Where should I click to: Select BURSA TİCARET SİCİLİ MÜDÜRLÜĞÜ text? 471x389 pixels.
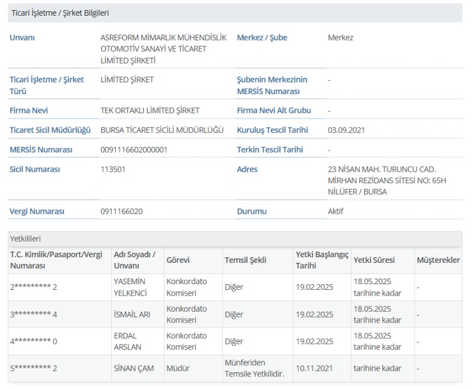[162, 130]
